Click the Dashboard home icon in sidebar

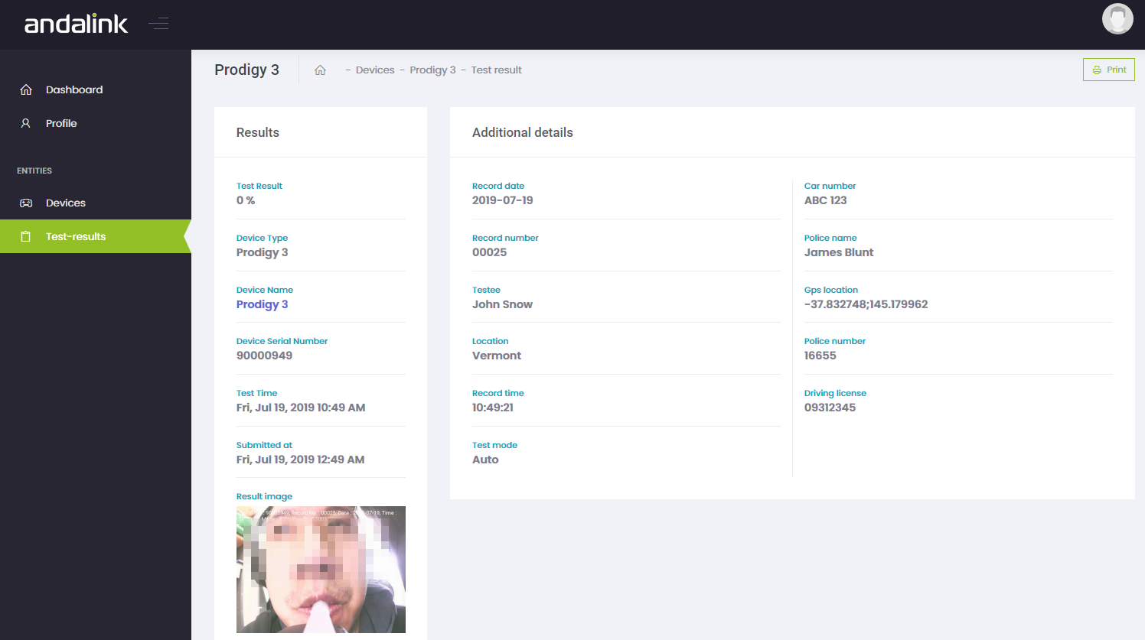26,89
